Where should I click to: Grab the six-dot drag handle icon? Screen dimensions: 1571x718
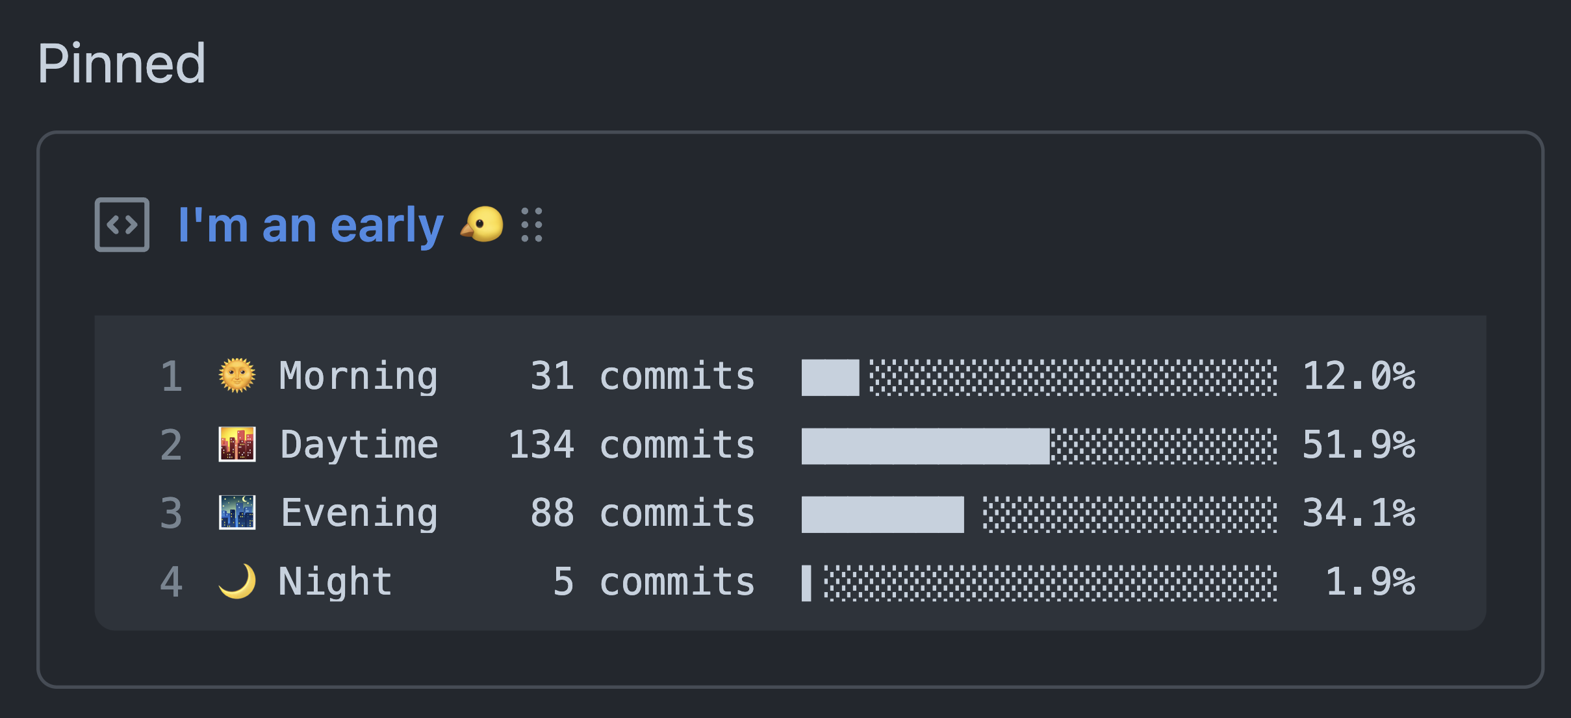tap(531, 225)
